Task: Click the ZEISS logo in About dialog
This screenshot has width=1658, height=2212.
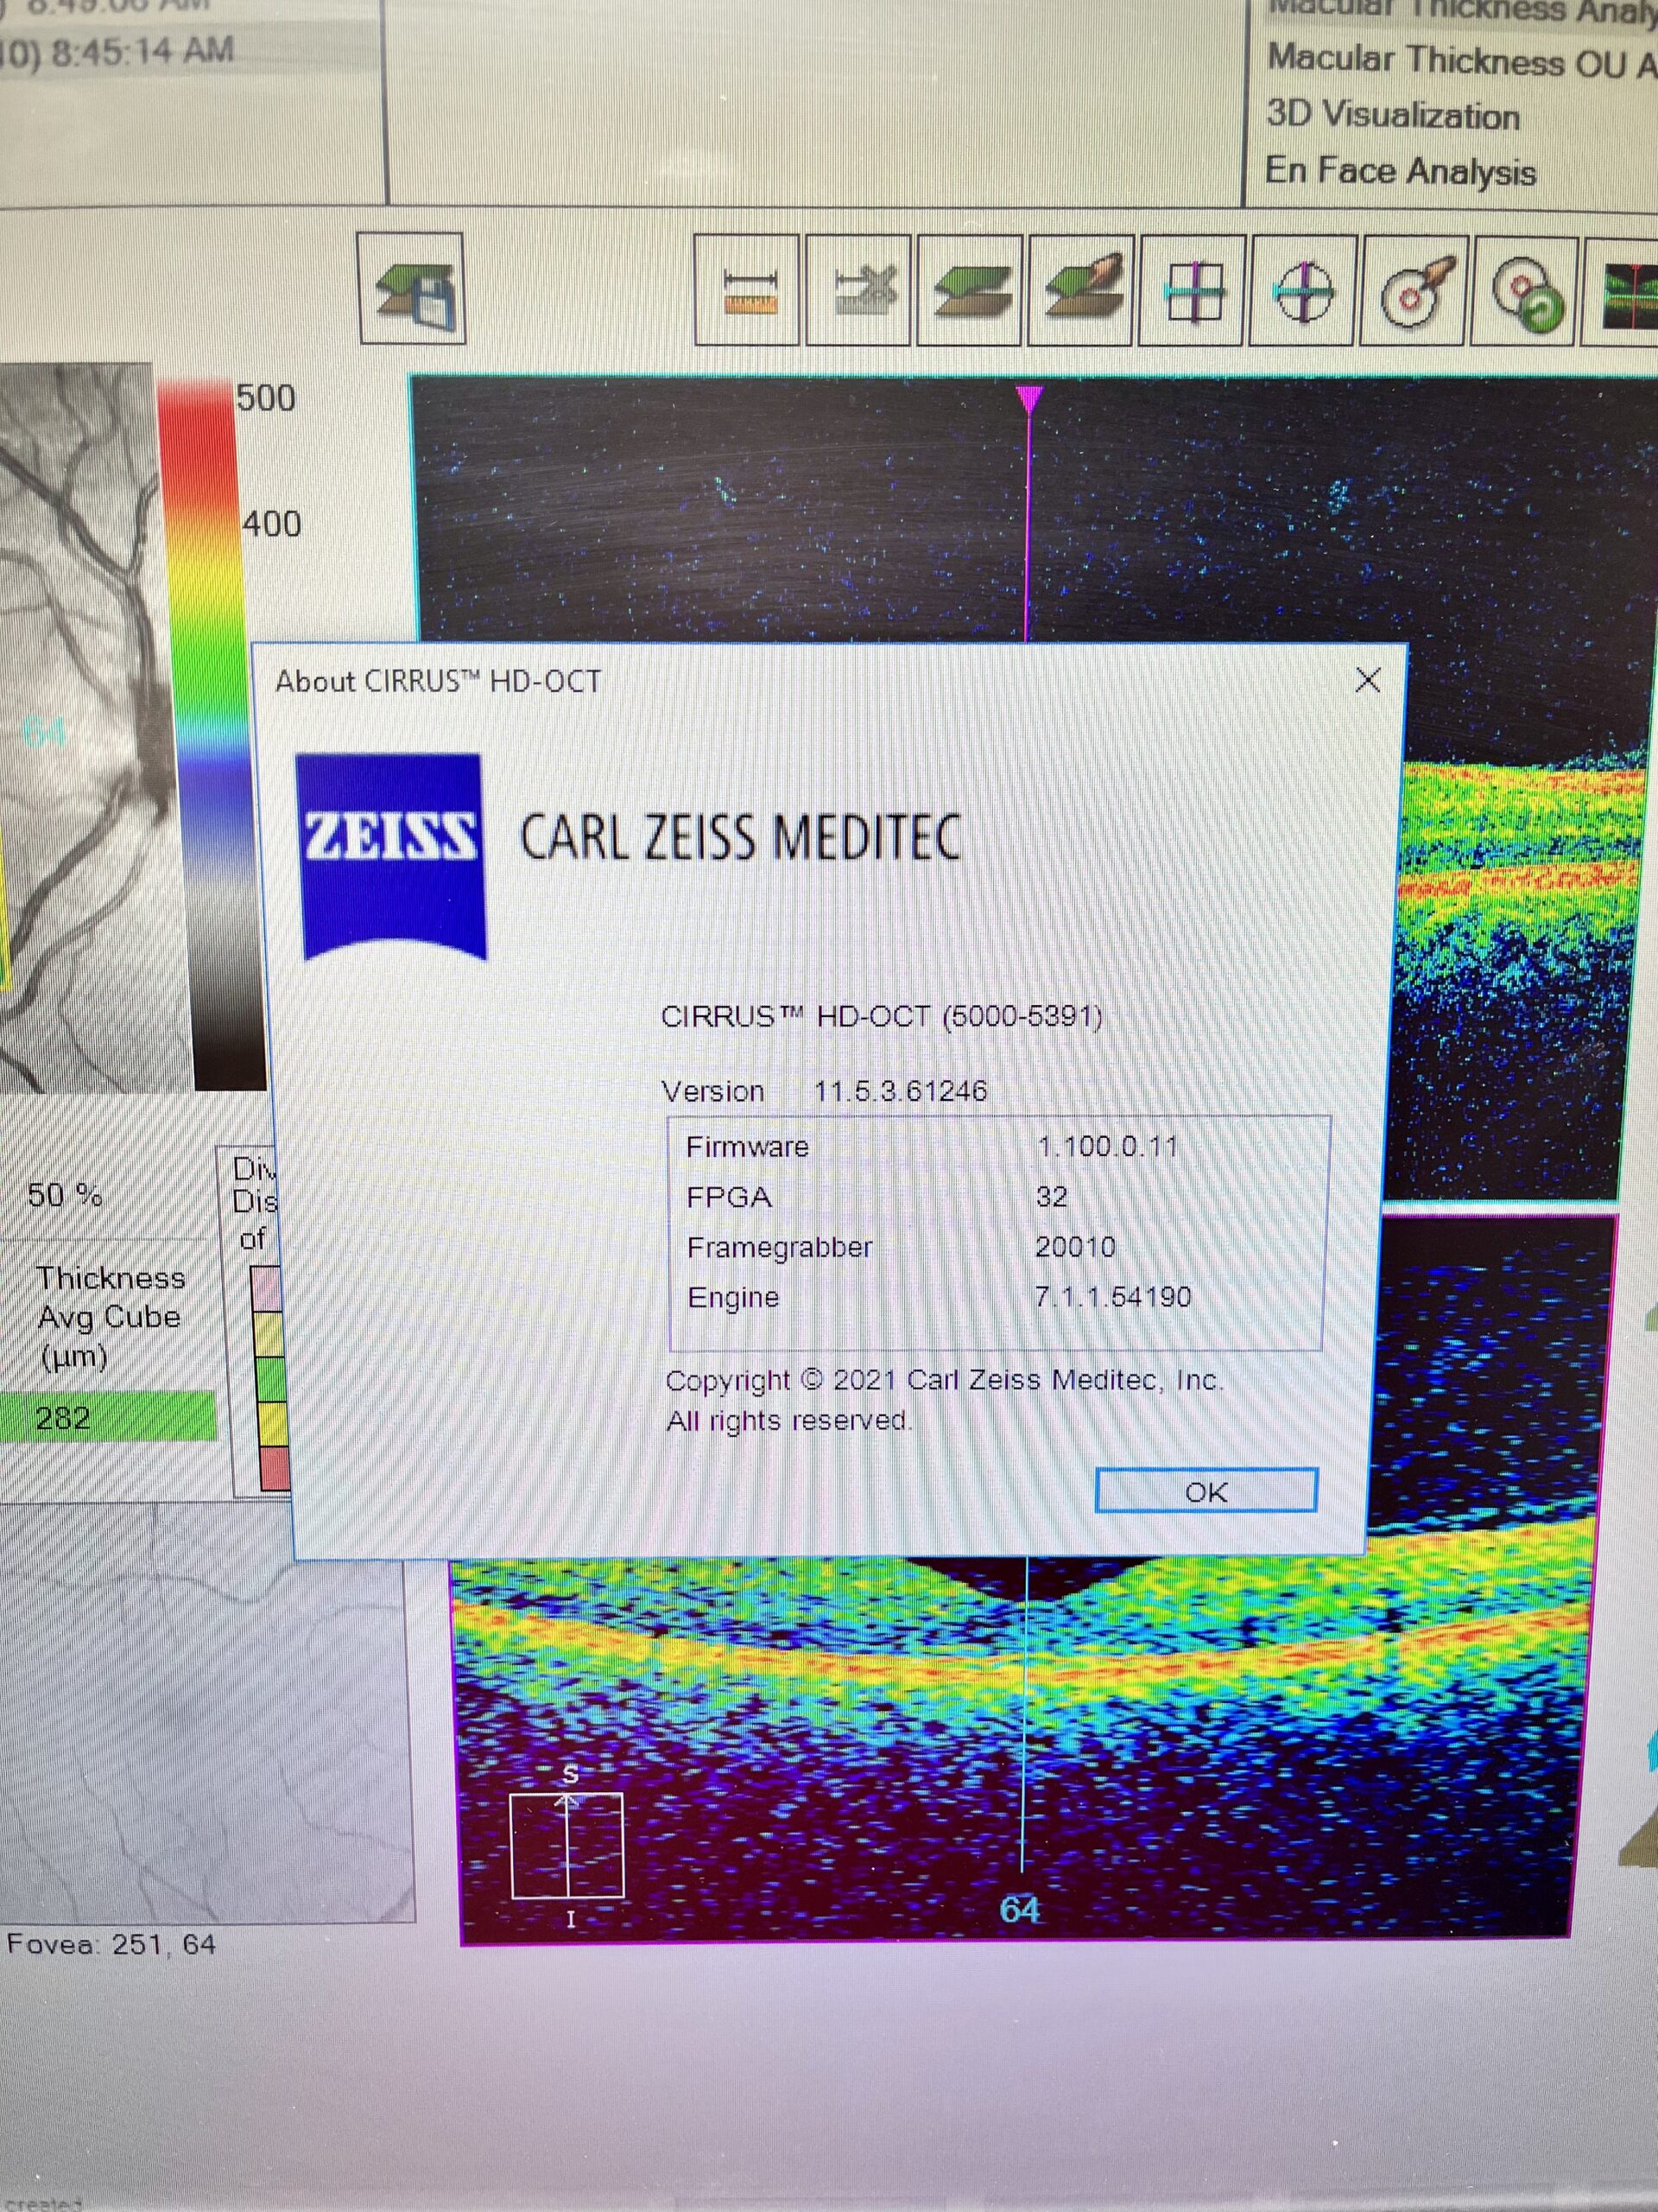Action: pyautogui.click(x=391, y=855)
